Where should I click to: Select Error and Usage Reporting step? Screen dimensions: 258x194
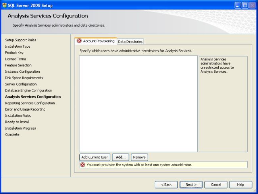[25, 109]
